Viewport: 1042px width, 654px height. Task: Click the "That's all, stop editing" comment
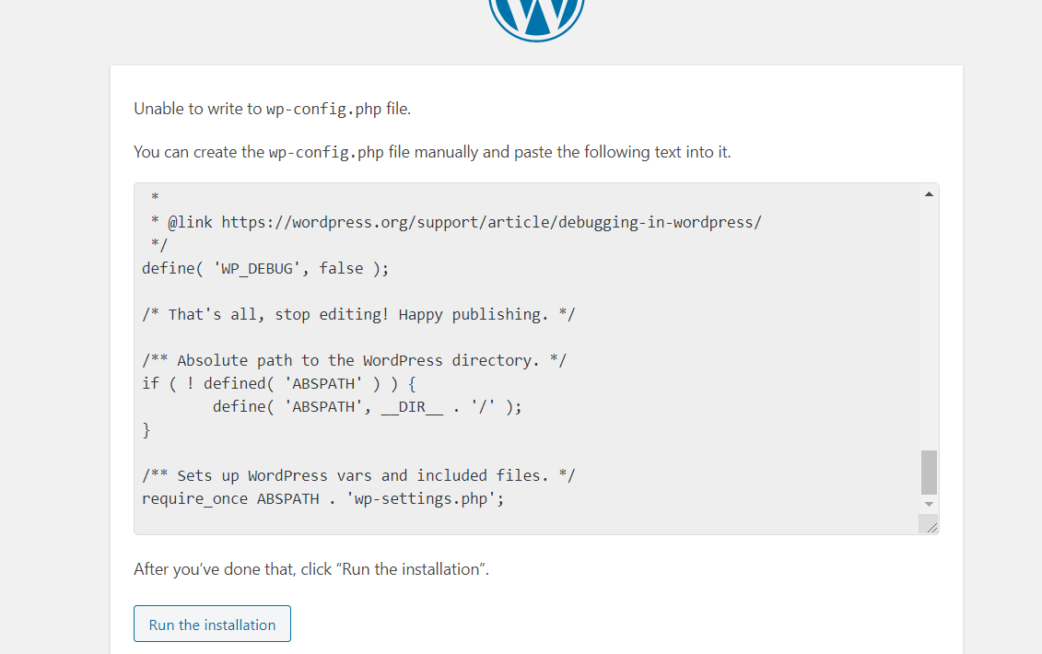coord(358,315)
